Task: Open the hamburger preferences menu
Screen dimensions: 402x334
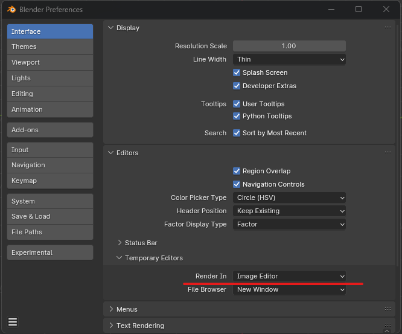Action: coord(13,322)
